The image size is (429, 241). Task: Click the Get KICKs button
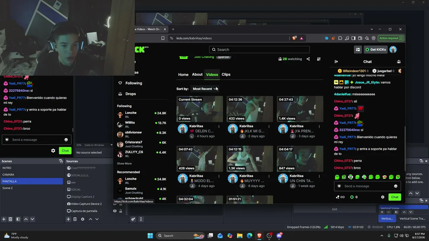click(x=376, y=50)
